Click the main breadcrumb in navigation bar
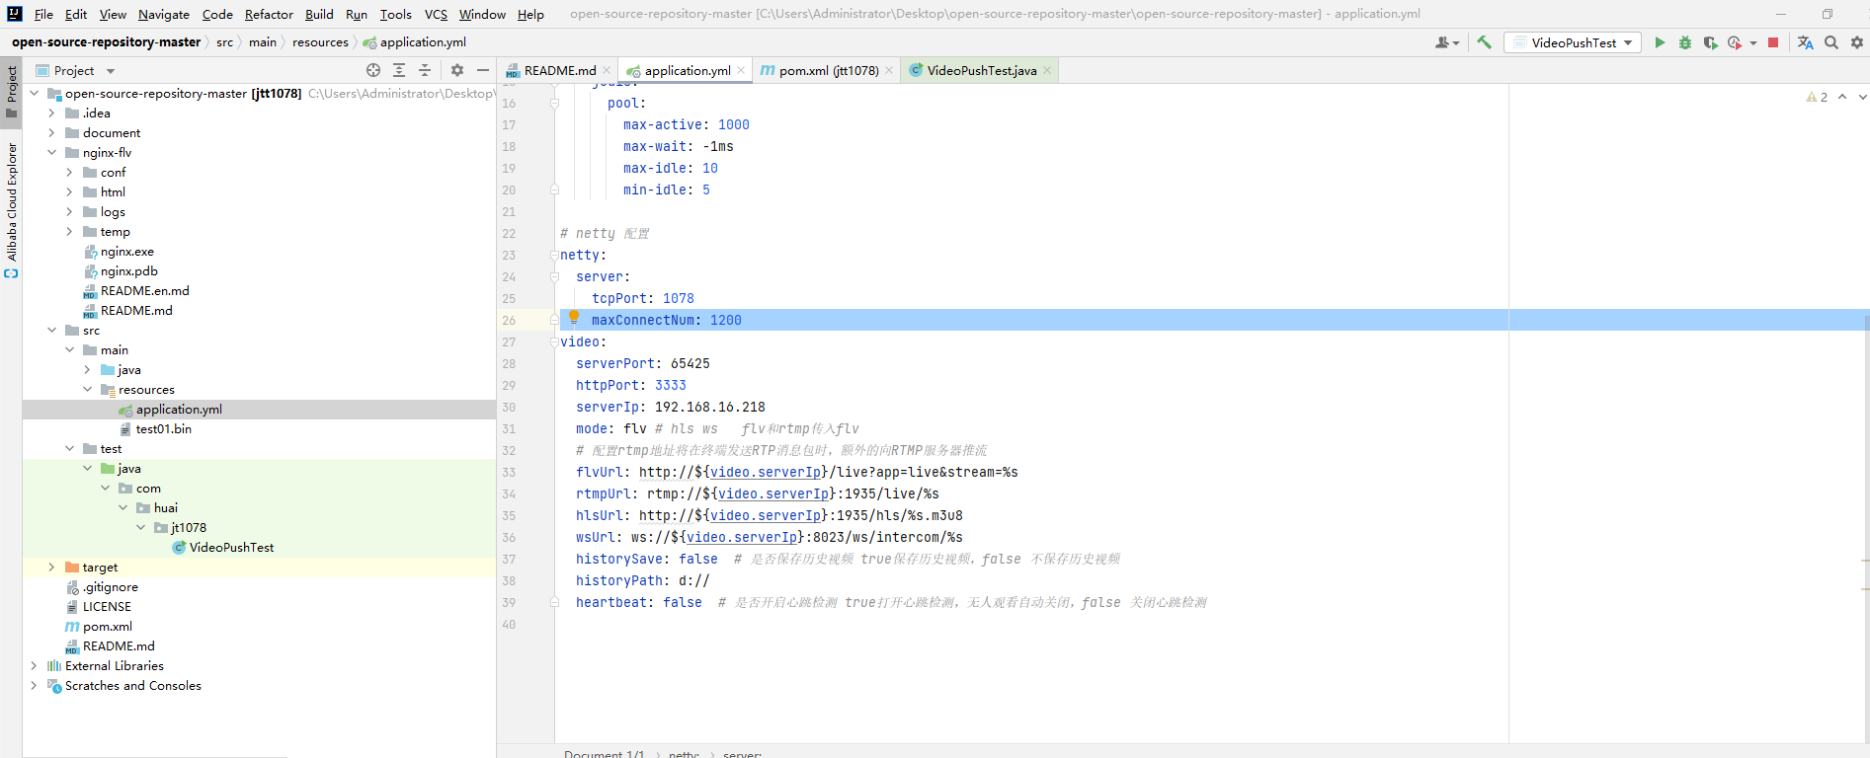Viewport: 1870px width, 758px height. 263,42
